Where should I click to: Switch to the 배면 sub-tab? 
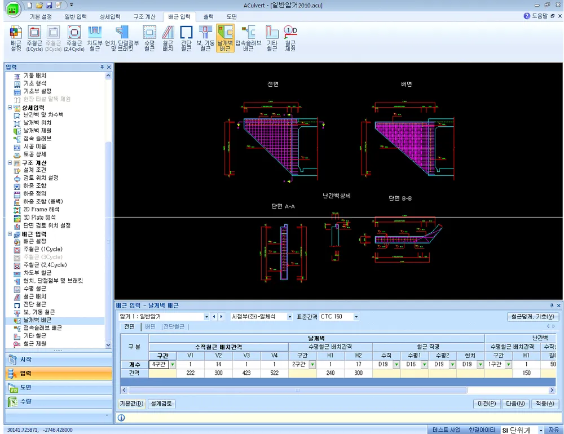[x=151, y=326]
